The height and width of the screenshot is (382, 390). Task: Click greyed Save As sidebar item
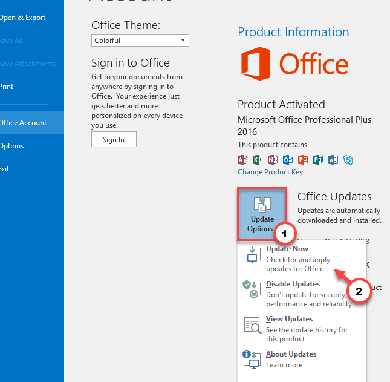(32, 41)
